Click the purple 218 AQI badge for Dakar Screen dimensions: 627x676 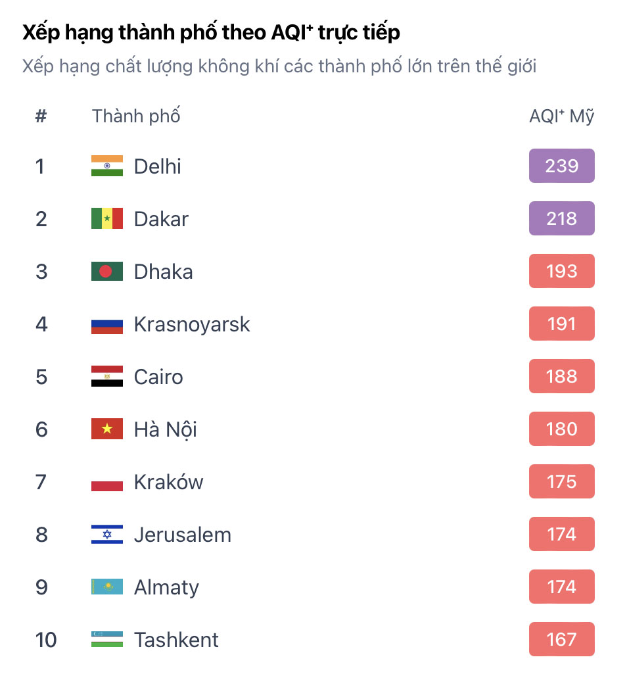[x=561, y=218]
